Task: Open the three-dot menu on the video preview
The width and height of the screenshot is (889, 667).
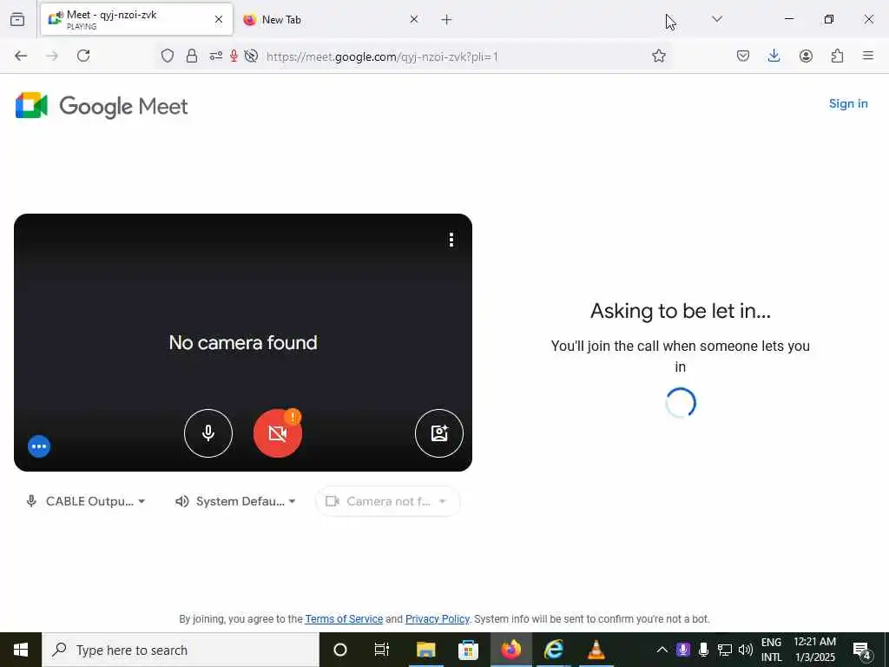Action: click(451, 240)
